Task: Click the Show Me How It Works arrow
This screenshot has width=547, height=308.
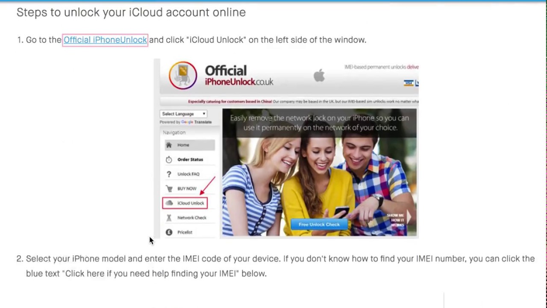Action: pos(409,217)
